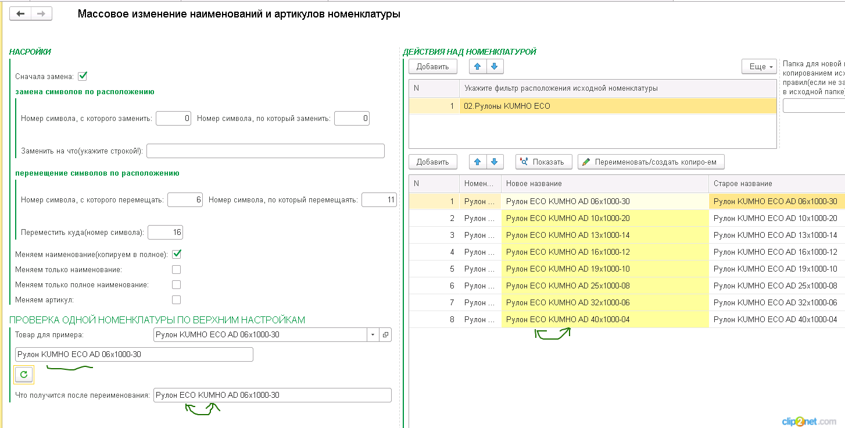Focus 'Номер символа, по который заменить' field

pyautogui.click(x=352, y=119)
